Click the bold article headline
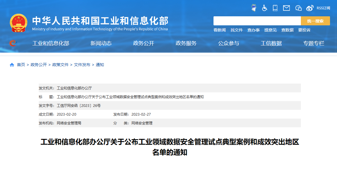 170,147
